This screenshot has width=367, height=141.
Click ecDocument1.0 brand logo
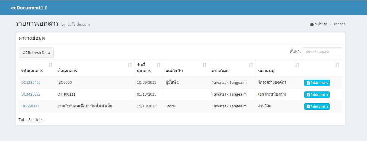29,8
